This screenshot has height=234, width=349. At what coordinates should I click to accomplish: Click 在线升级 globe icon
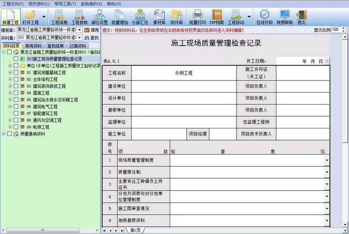(265, 17)
